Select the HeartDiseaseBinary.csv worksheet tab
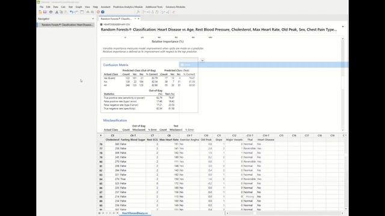Image resolution: width=385 pixels, height=216 pixels. (135, 214)
